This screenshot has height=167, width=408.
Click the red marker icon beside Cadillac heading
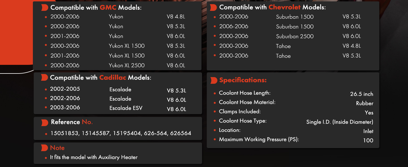click(x=45, y=78)
